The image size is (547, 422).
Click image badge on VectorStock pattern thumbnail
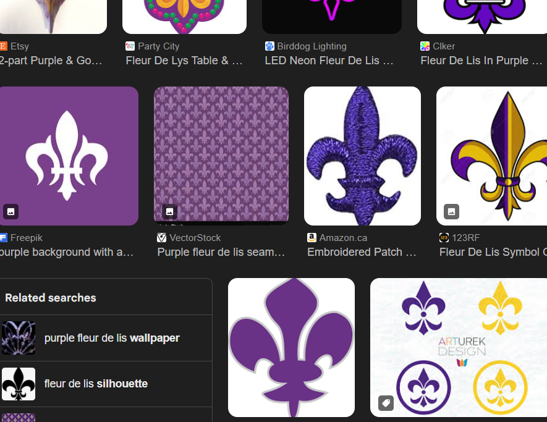point(169,212)
